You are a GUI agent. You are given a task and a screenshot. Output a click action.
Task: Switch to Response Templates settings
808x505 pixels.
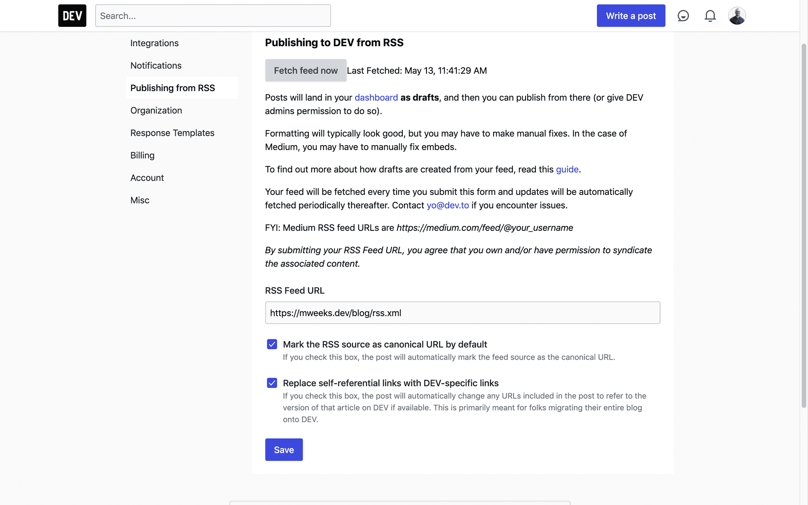pyautogui.click(x=172, y=133)
